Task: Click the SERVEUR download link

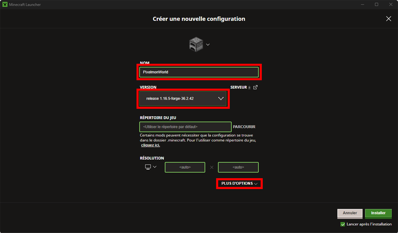Action: point(240,87)
